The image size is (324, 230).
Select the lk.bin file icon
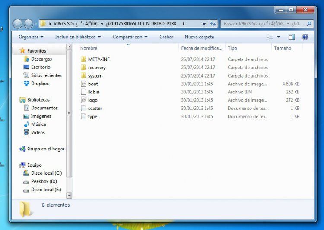(x=83, y=92)
